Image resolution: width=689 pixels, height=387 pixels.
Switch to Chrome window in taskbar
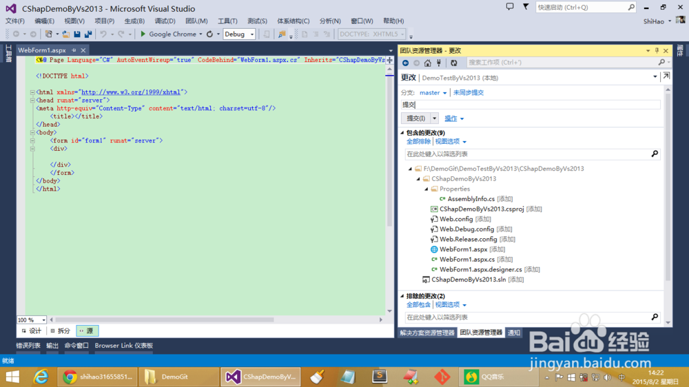[98, 377]
